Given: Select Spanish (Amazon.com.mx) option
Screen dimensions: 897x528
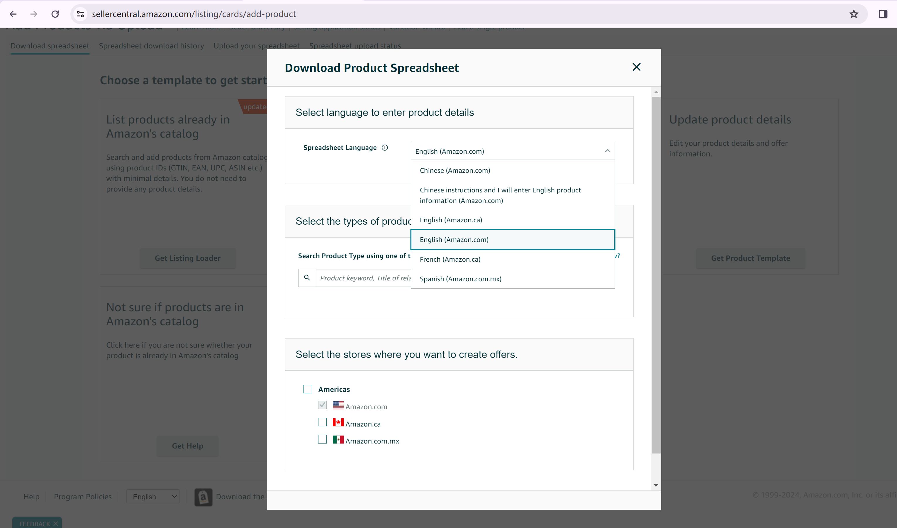Looking at the screenshot, I should coord(513,279).
